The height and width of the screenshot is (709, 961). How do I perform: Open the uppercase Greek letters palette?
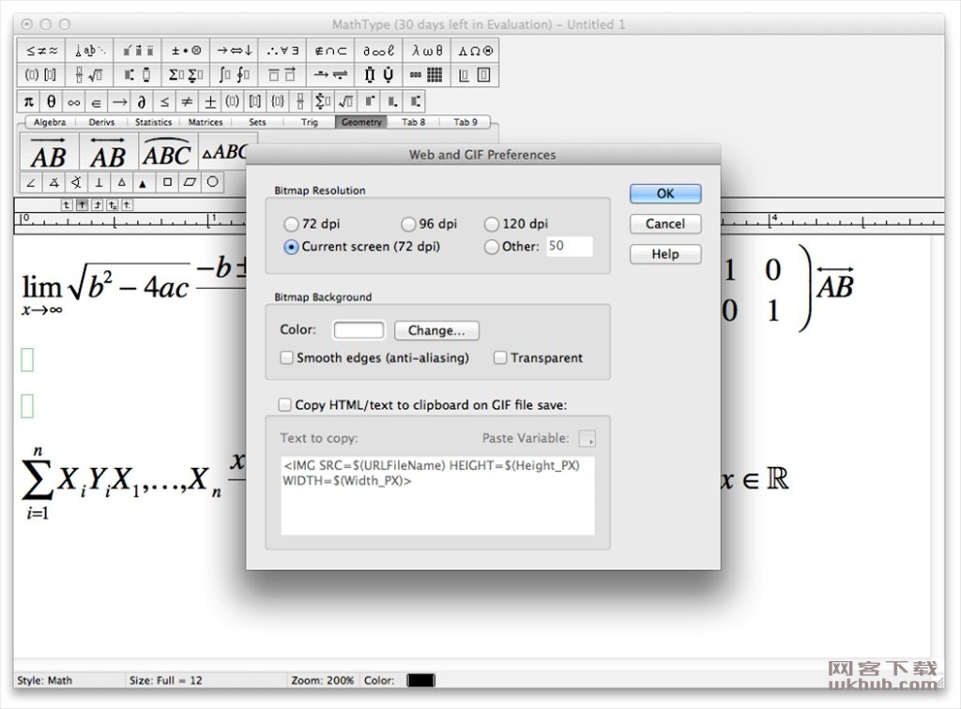(x=475, y=51)
